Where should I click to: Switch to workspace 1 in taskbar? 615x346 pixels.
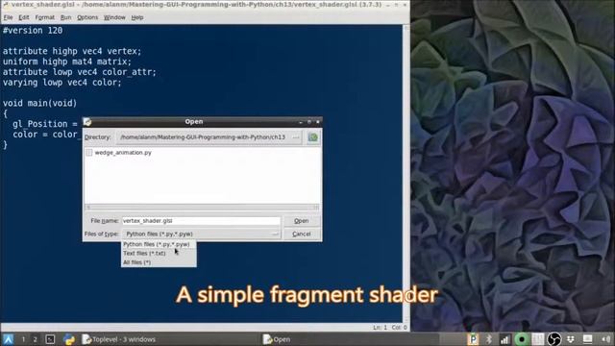click(23, 339)
